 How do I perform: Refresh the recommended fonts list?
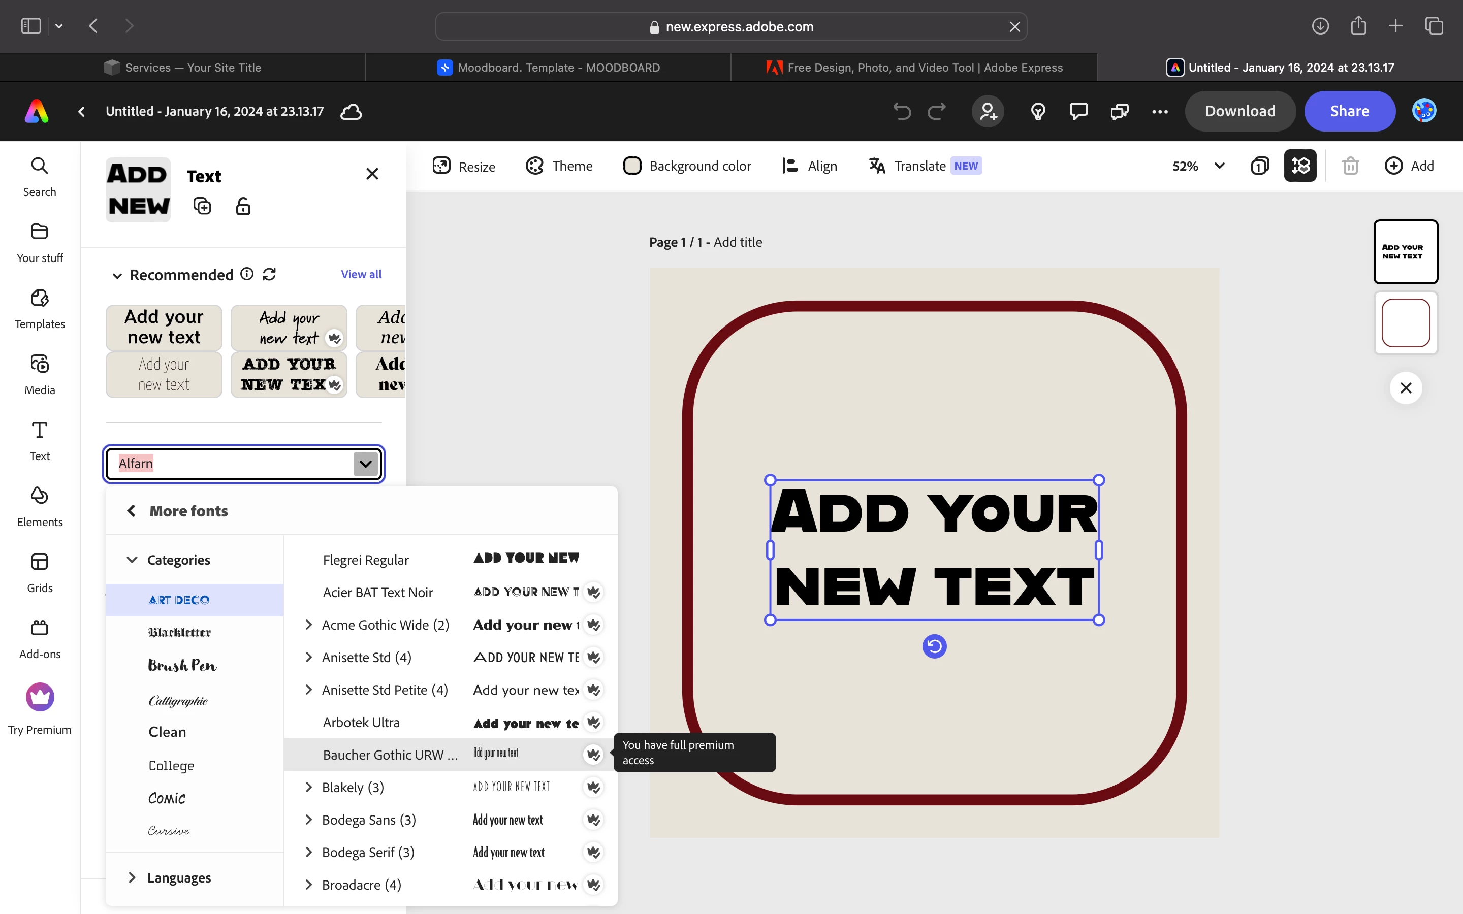click(x=269, y=274)
